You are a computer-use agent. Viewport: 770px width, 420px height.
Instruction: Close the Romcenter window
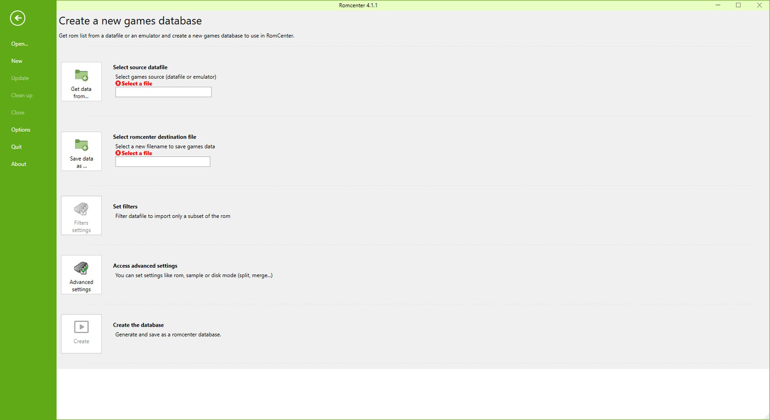(759, 5)
